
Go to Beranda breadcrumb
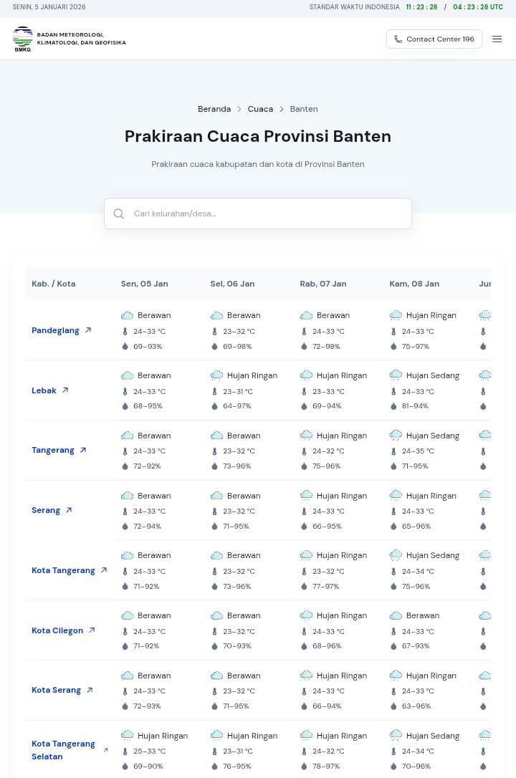coord(214,109)
